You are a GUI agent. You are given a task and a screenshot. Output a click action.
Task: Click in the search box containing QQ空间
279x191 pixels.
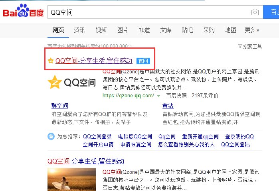155,12
